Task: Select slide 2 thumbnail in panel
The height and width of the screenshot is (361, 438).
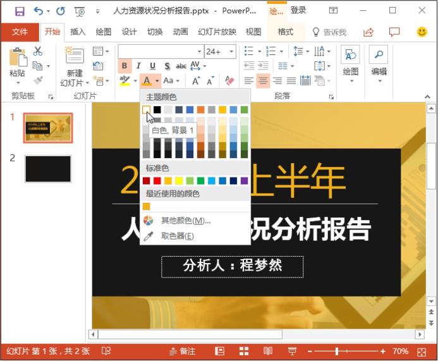Action: [x=48, y=169]
